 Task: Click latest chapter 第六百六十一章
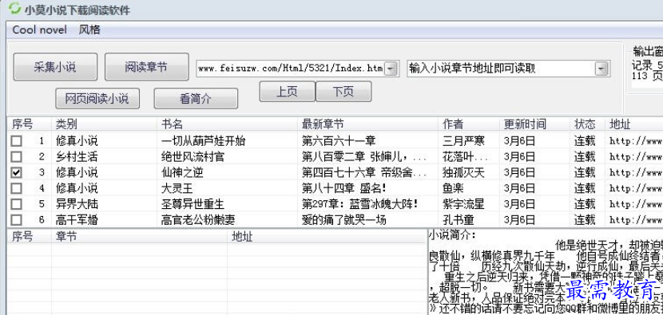pos(339,141)
